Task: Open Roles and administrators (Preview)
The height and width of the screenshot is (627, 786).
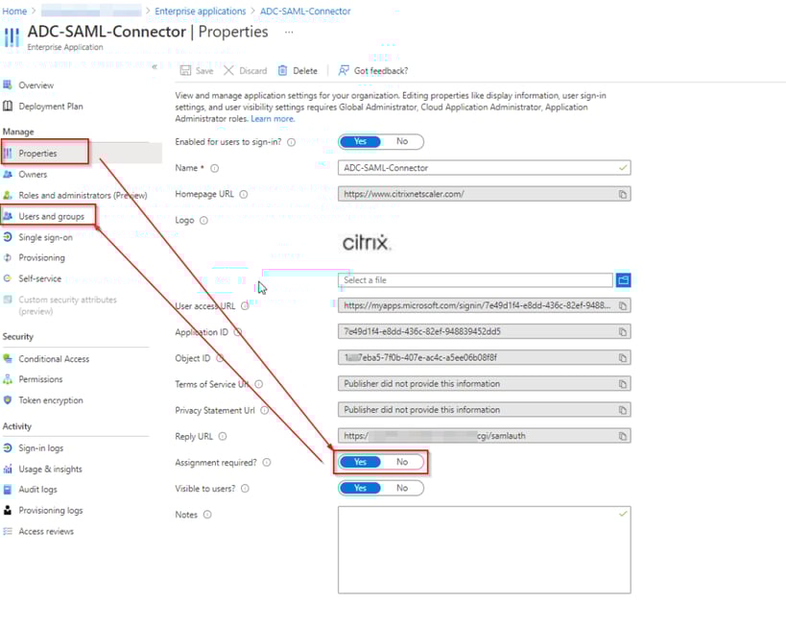Action: pyautogui.click(x=83, y=196)
